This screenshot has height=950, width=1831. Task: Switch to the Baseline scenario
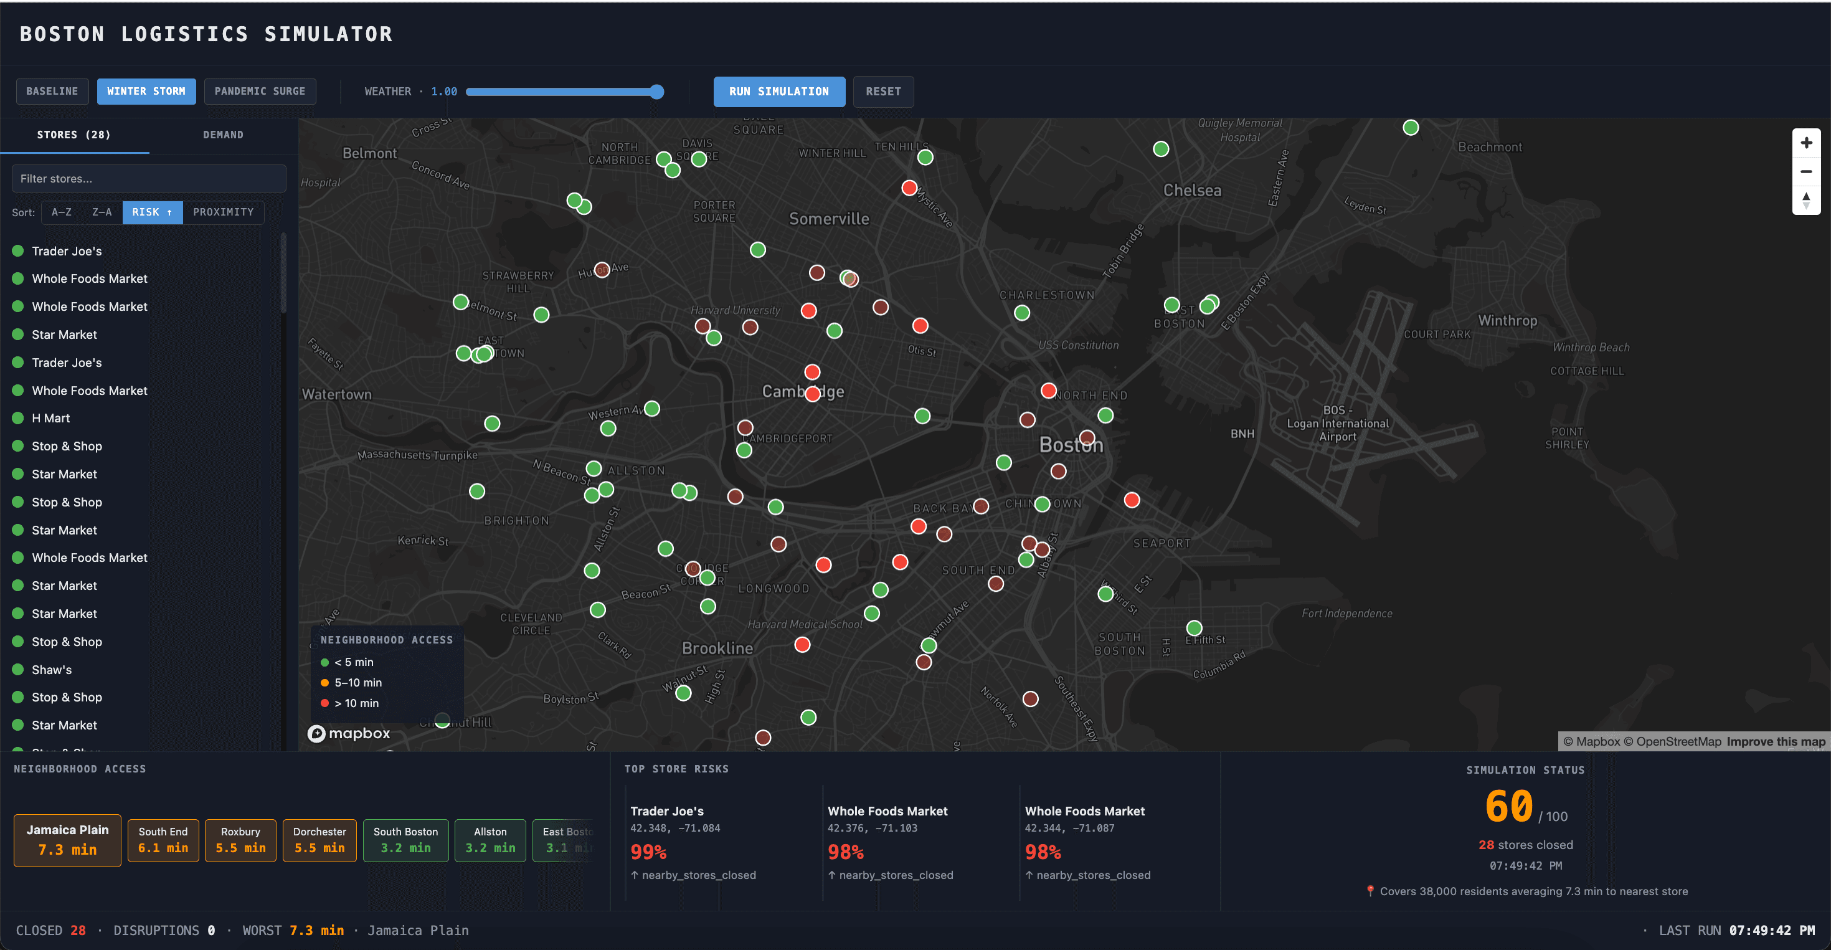pyautogui.click(x=52, y=91)
